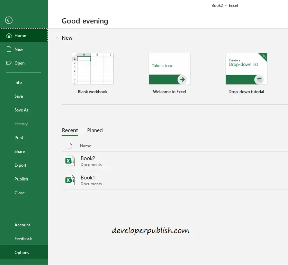This screenshot has height=265, width=288.
Task: Open Excel Options
Action: (x=24, y=252)
